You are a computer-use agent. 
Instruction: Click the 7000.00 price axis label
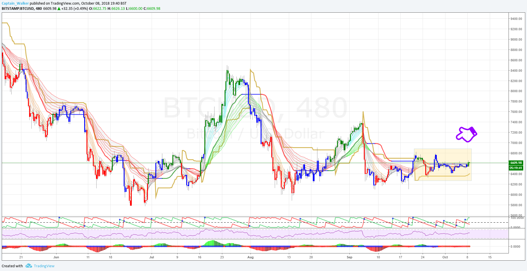pos(516,143)
